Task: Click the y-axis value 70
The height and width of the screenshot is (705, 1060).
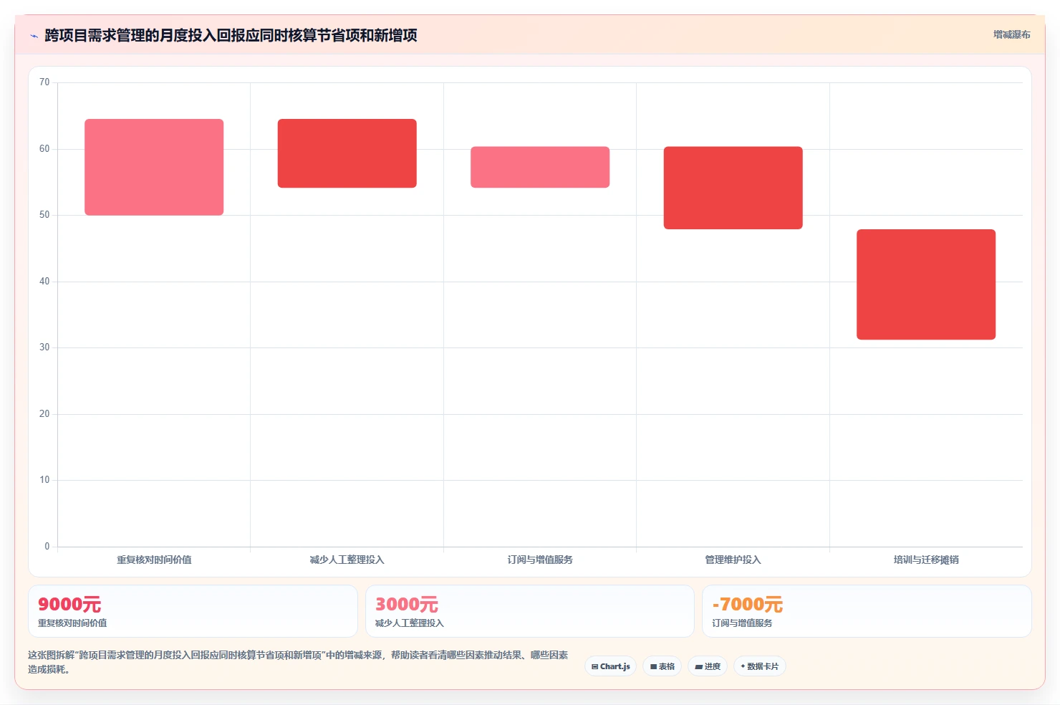Action: pos(44,82)
